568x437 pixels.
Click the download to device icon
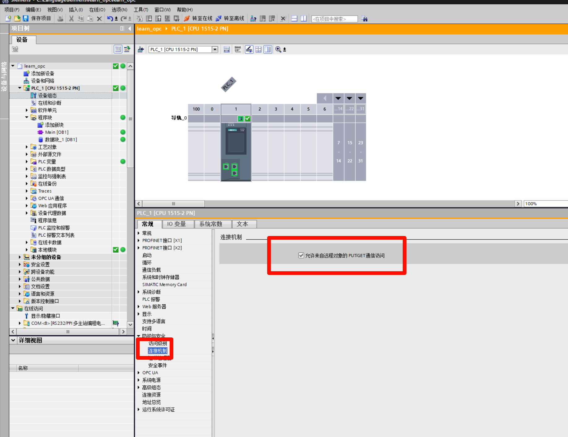pos(149,19)
